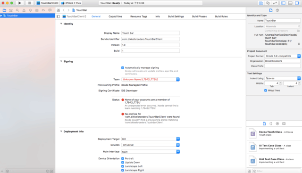302x173 pixels.
Task: Choose TouchBarClient scheme in toolbar
Action: [x=47, y=3]
